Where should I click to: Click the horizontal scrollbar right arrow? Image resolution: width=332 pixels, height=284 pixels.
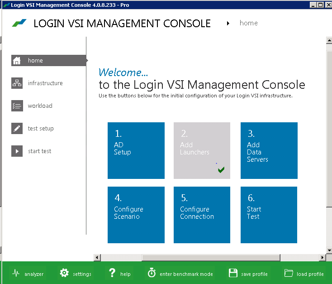322,257
